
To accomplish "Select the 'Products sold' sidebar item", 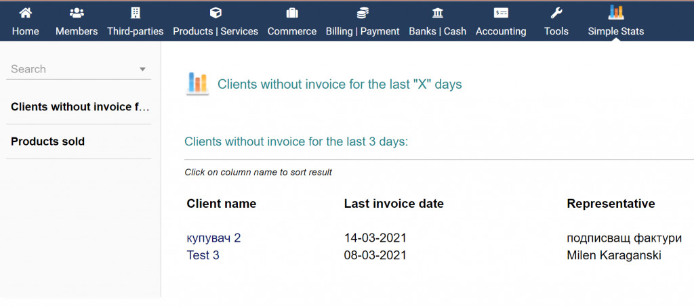I will click(x=48, y=141).
